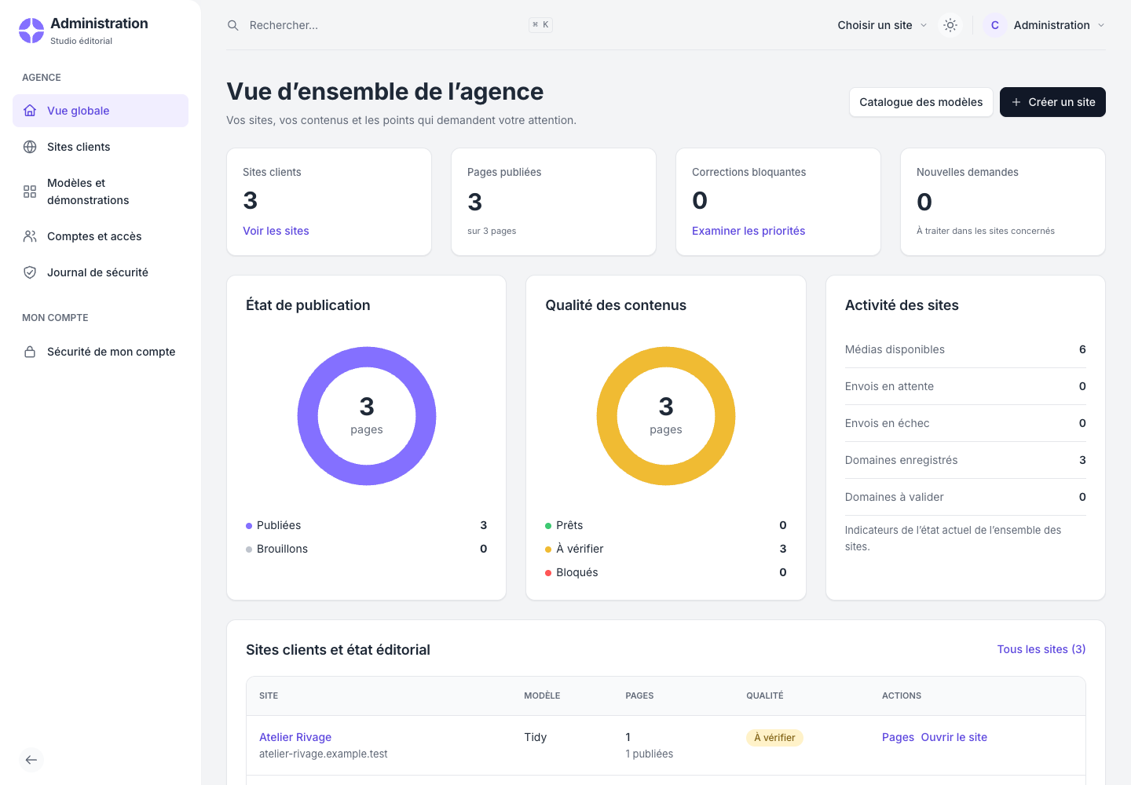Viewport: 1131px width, 785px height.
Task: Click the Prêts legend entry
Action: (x=666, y=525)
